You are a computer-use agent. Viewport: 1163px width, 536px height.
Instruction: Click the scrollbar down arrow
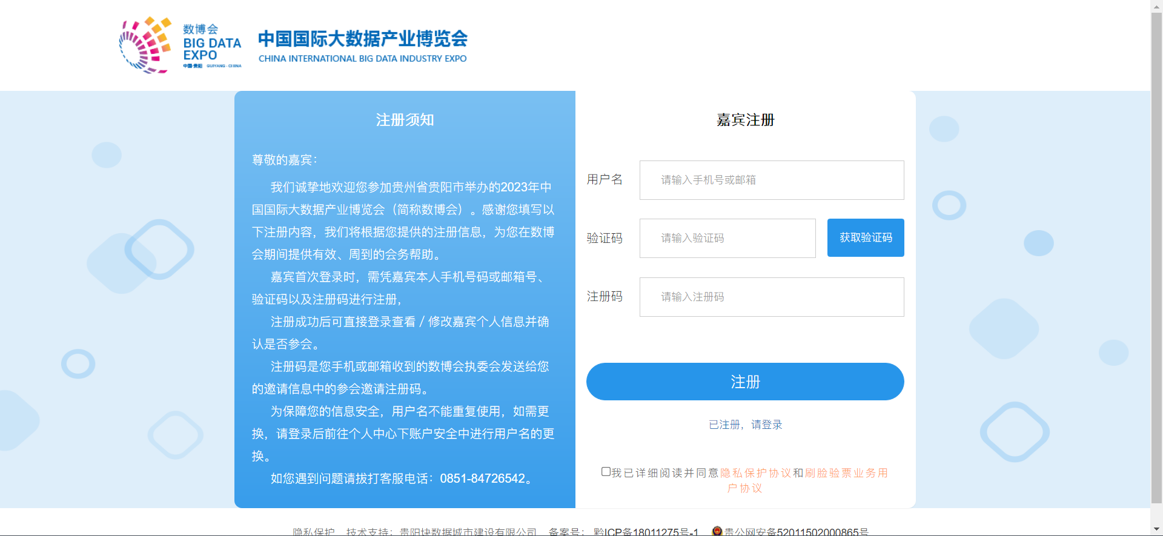coord(1156,529)
